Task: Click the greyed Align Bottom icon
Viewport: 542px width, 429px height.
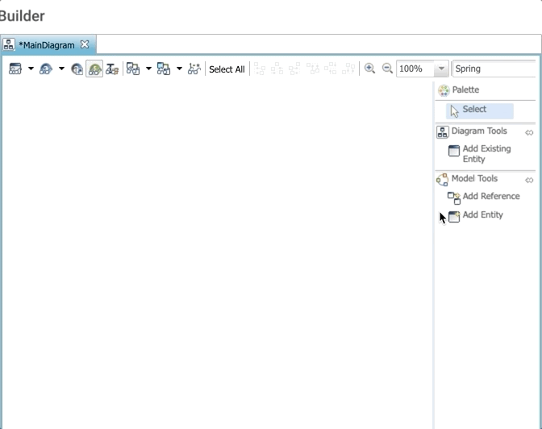Action: coord(348,69)
